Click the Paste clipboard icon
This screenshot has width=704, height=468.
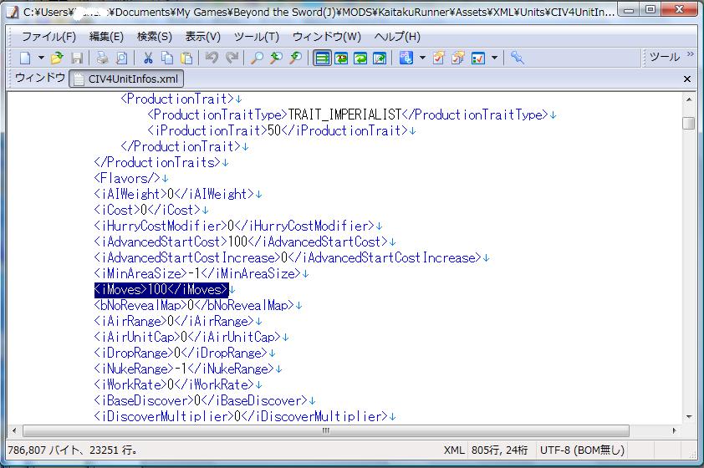pyautogui.click(x=186, y=58)
